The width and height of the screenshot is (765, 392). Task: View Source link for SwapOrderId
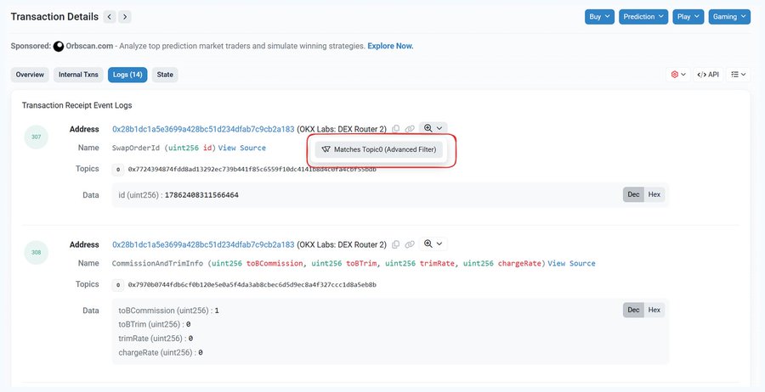point(242,148)
